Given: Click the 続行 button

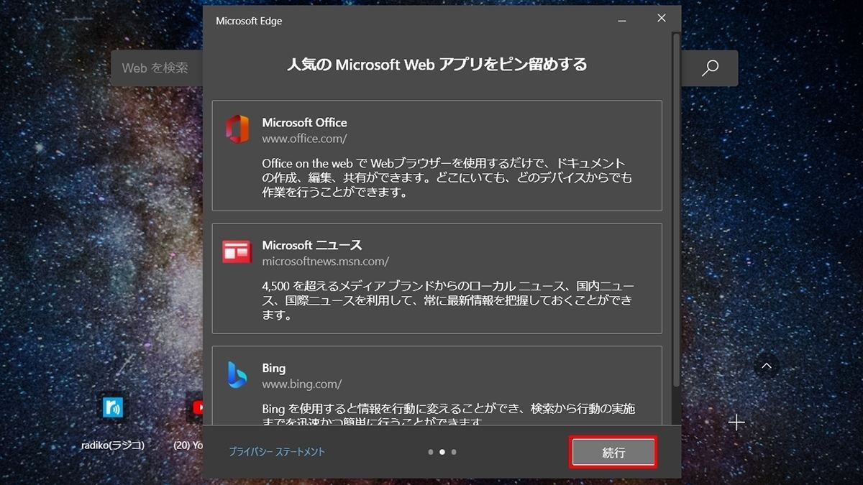Looking at the screenshot, I should 613,453.
